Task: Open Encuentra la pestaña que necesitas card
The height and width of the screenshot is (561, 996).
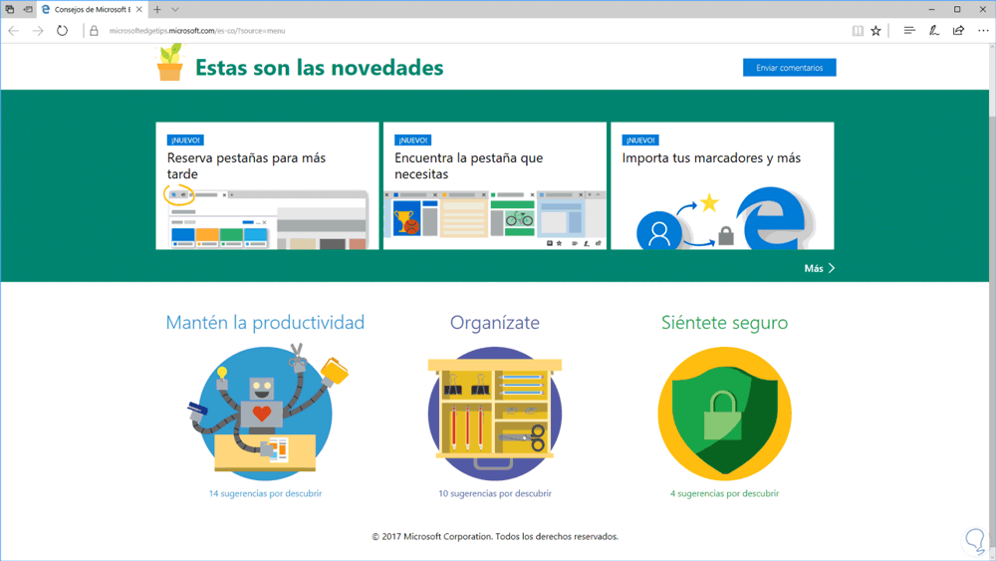Action: click(495, 185)
